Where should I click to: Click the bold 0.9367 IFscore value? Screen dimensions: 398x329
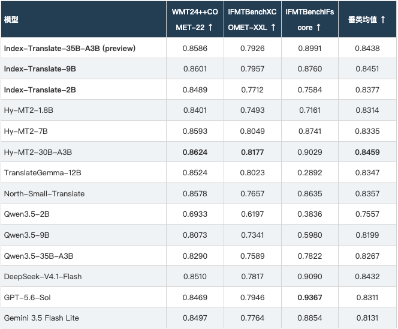click(x=310, y=297)
